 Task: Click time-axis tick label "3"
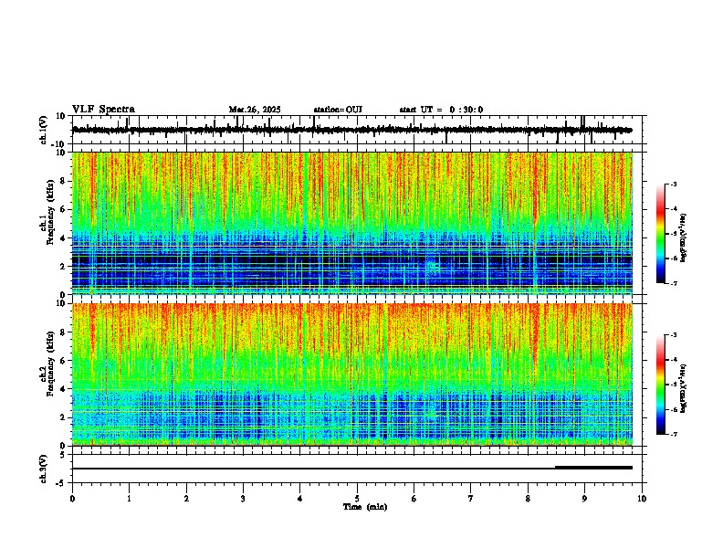[x=243, y=499]
